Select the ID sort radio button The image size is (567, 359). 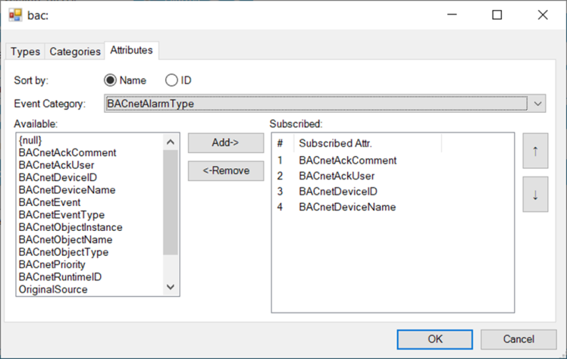click(x=171, y=80)
